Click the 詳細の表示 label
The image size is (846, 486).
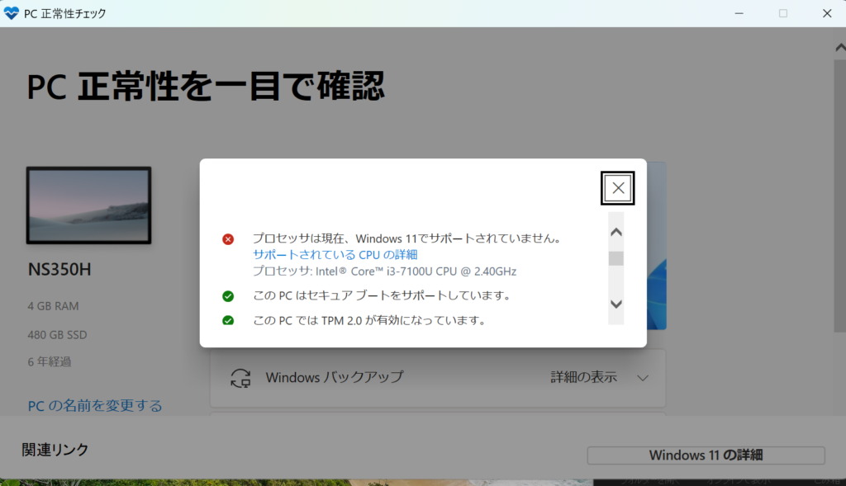tap(584, 377)
